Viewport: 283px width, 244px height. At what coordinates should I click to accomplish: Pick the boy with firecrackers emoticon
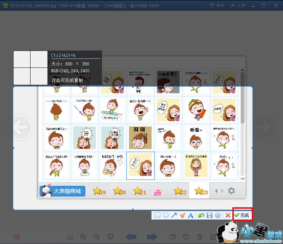click(x=196, y=110)
